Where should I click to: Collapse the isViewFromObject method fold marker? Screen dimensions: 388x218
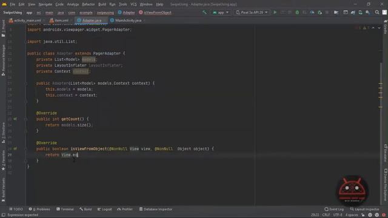tap(25, 149)
